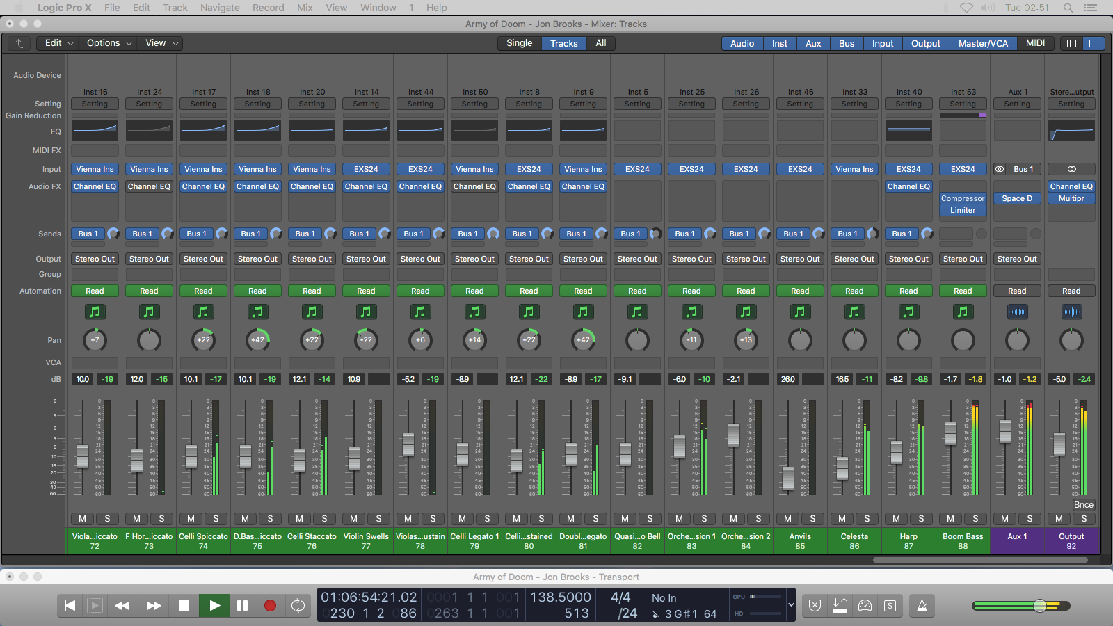Image resolution: width=1113 pixels, height=626 pixels.
Task: Click the MIDI instrument icon on Anvils channel
Action: pyautogui.click(x=800, y=312)
